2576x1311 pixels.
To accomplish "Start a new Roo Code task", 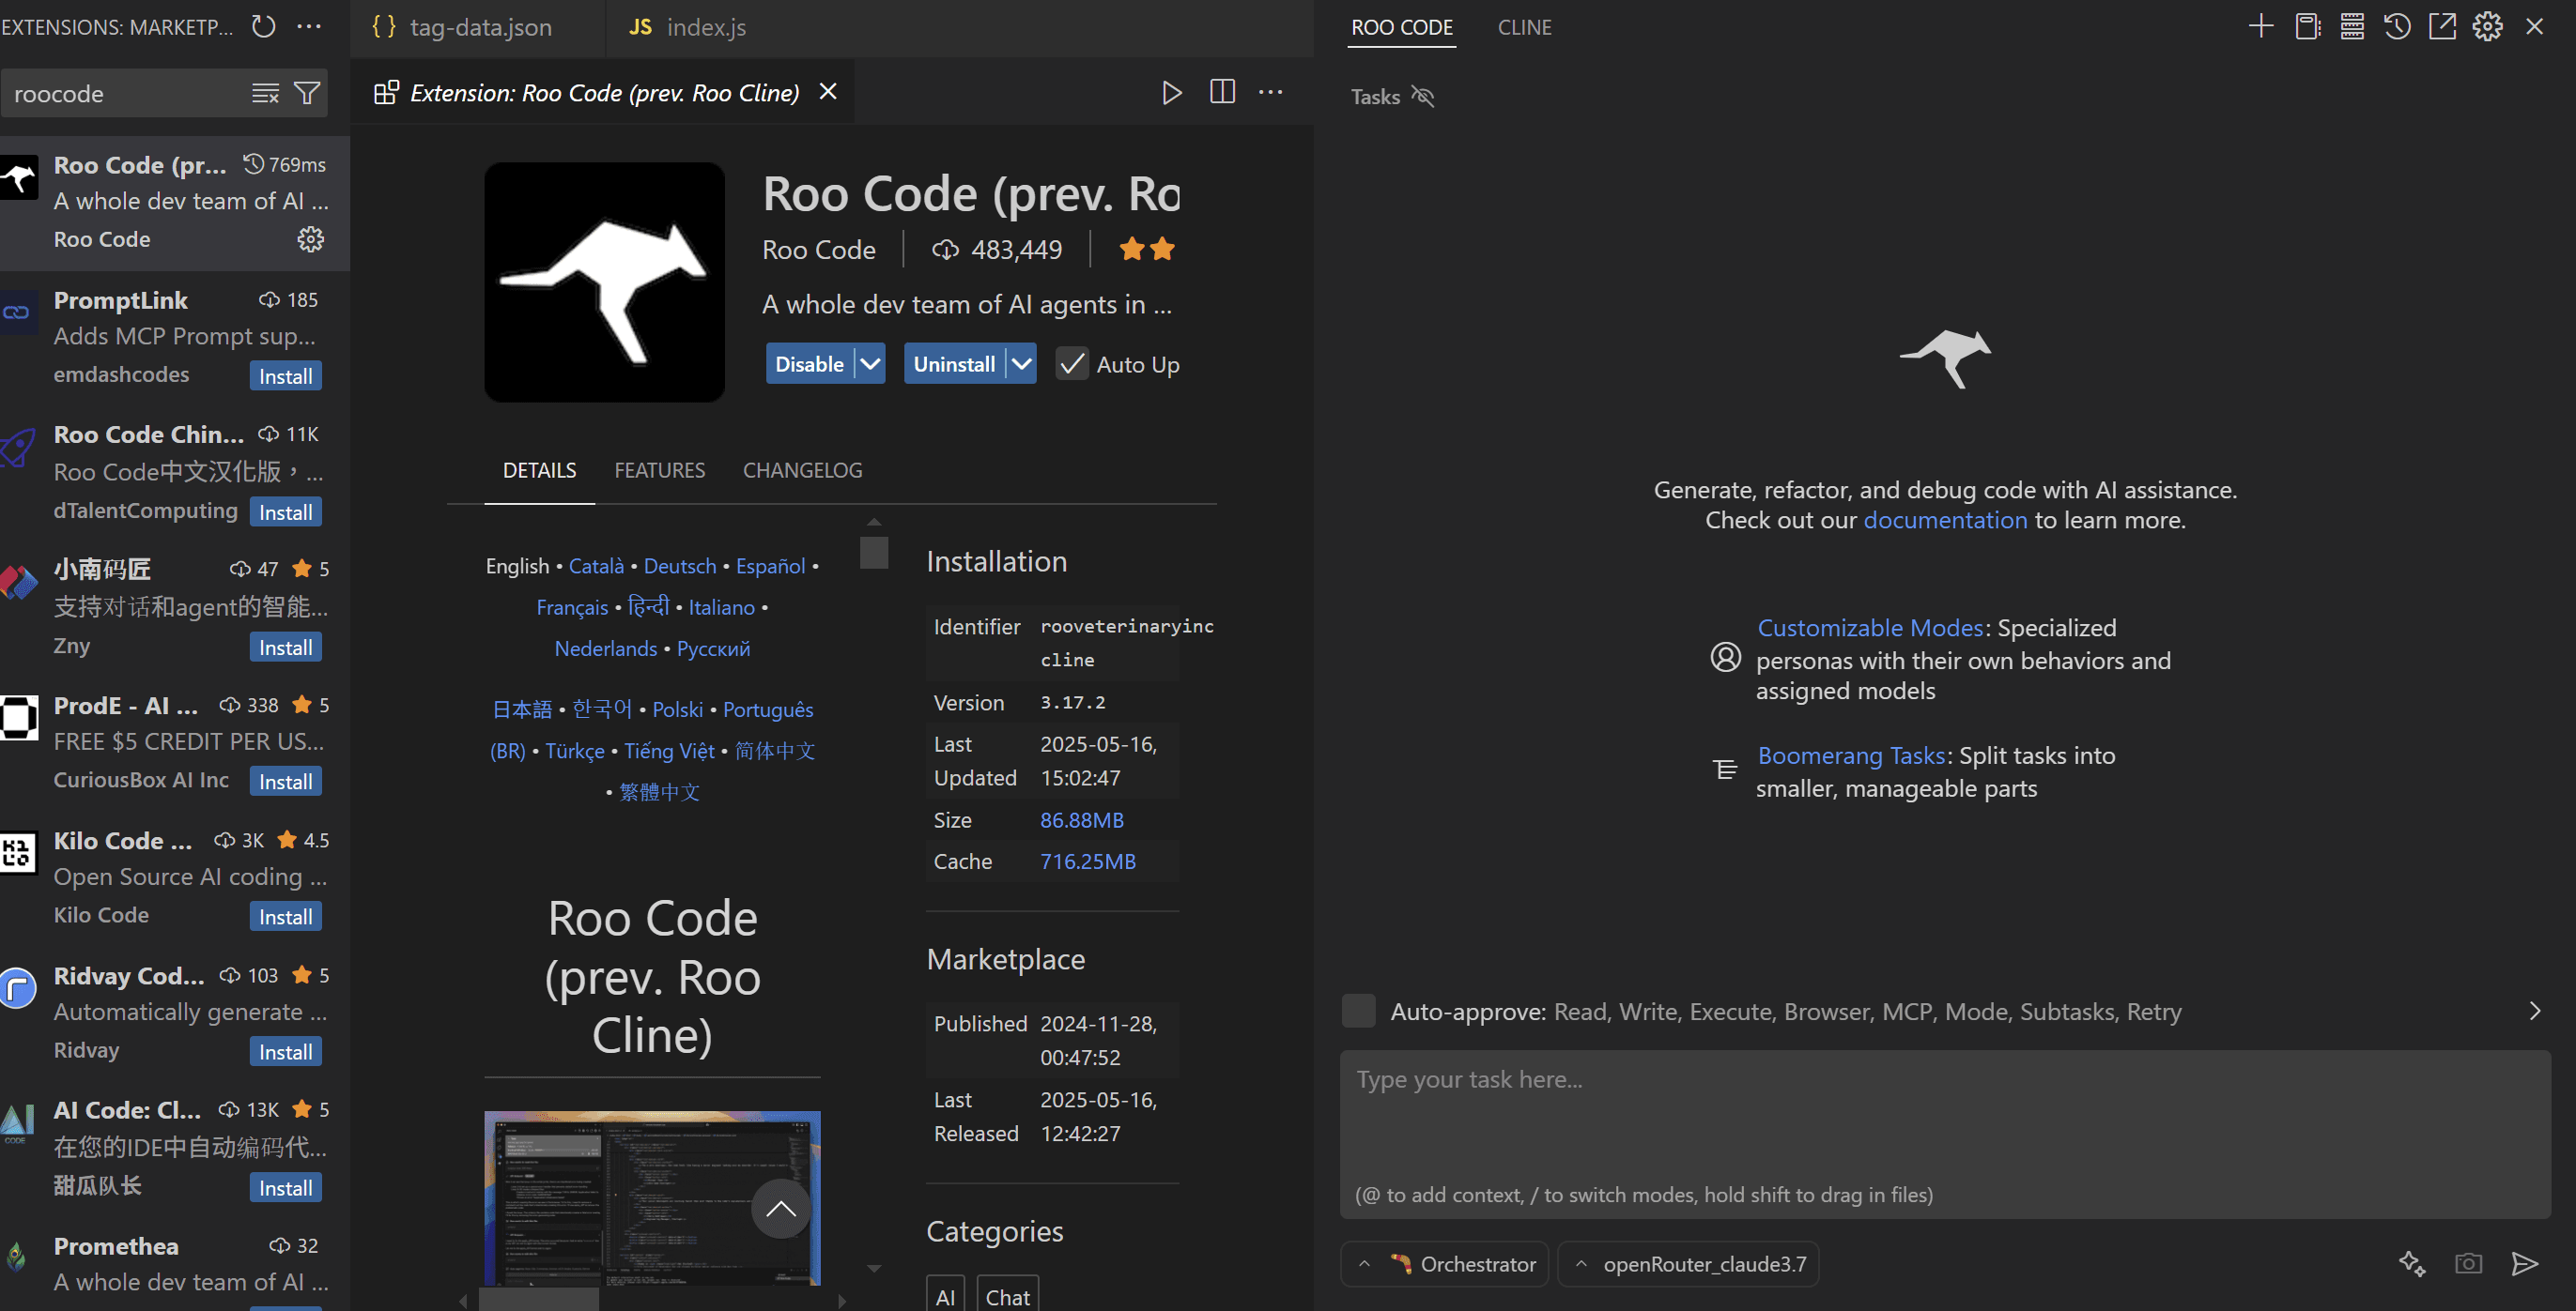I will coord(2261,27).
